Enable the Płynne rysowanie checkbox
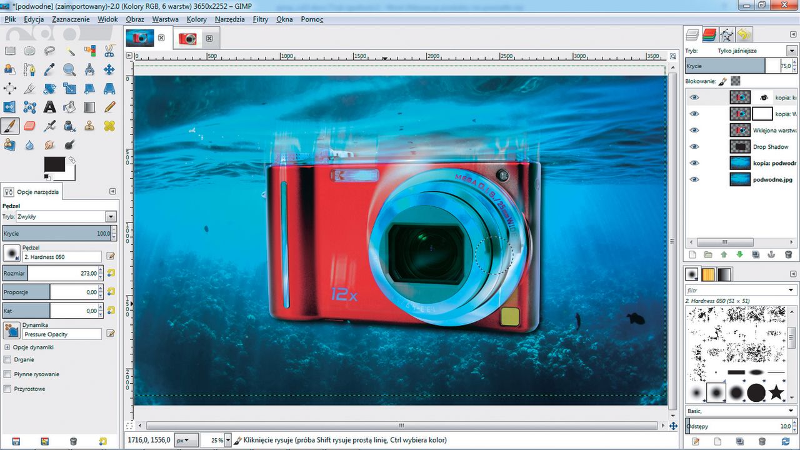800x450 pixels. 7,374
